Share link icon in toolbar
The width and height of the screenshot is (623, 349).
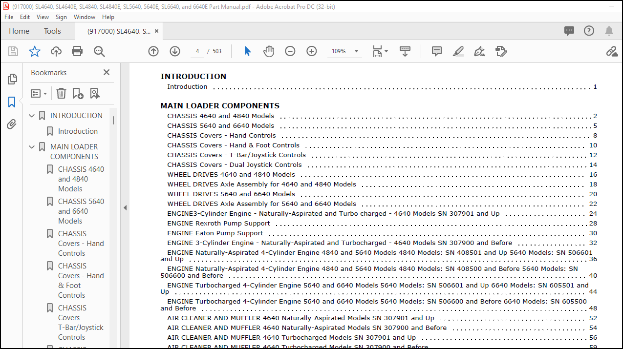612,51
